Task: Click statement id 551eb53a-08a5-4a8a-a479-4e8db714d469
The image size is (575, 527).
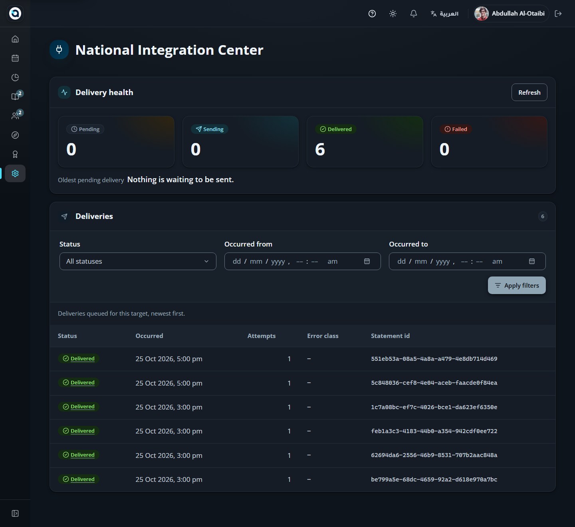Action: point(434,359)
